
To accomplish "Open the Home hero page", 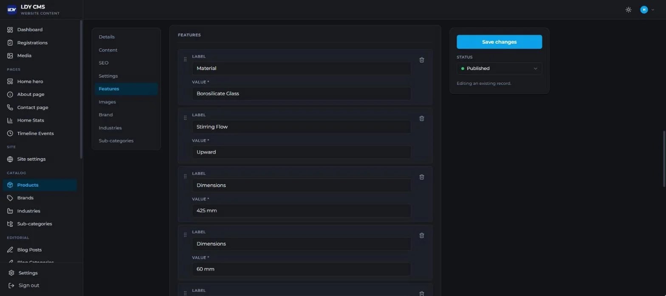I will click(40, 81).
